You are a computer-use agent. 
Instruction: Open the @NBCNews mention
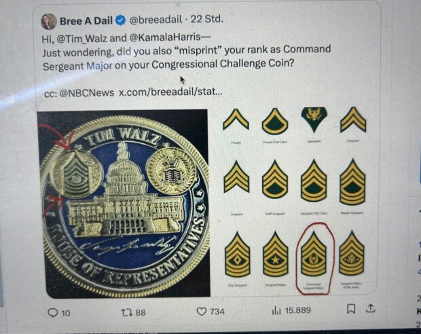coord(86,93)
